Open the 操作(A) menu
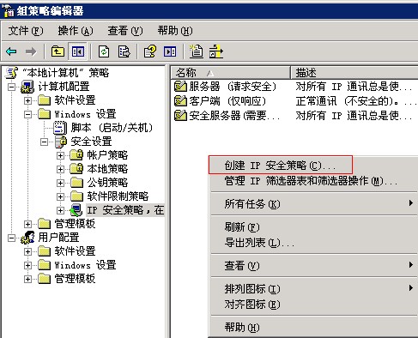This screenshot has height=338, width=418. click(76, 31)
